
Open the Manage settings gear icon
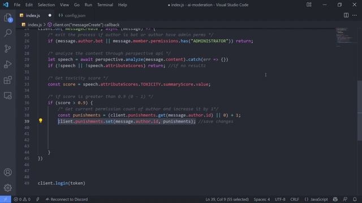coord(8,188)
